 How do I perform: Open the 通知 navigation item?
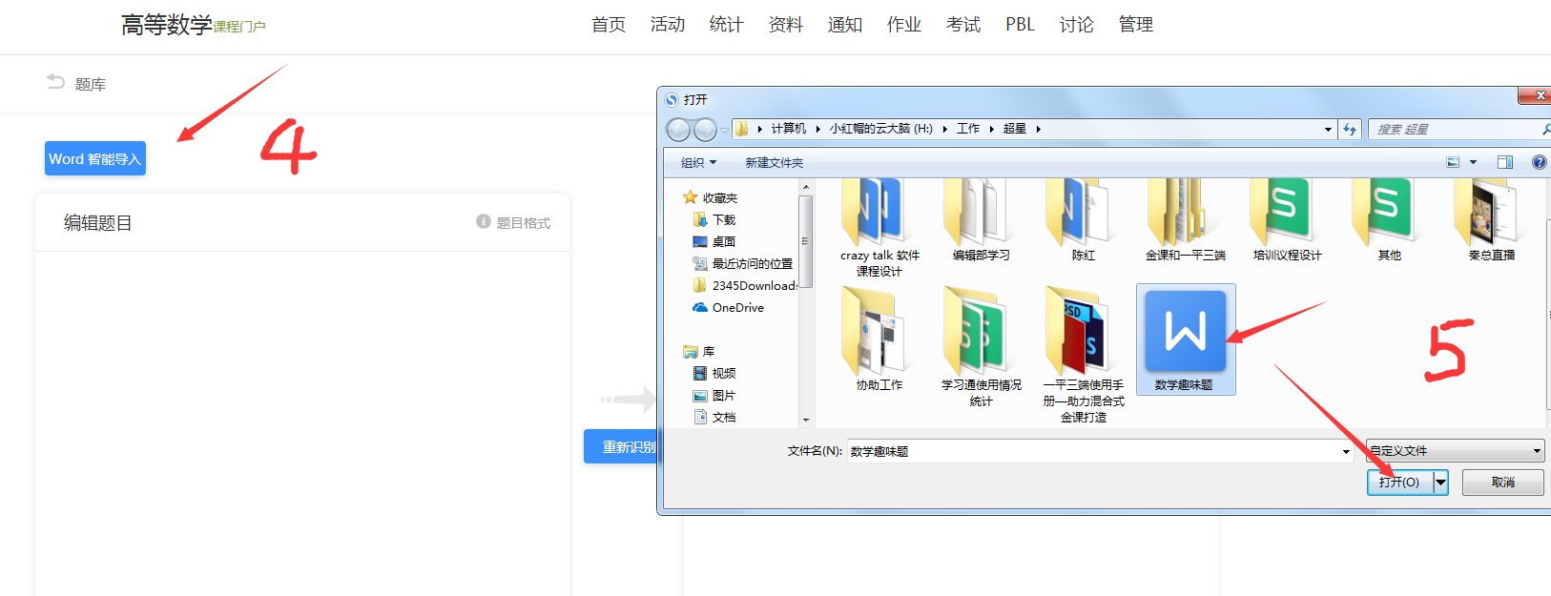[845, 25]
